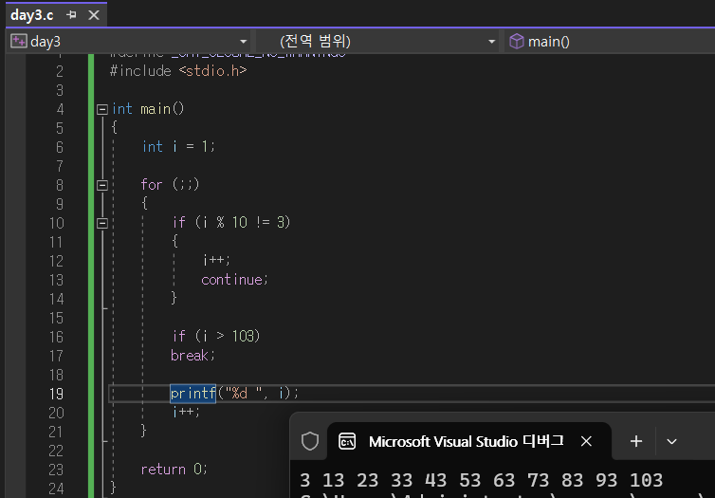
Task: Click the 'continue;' statement
Action: 234,279
